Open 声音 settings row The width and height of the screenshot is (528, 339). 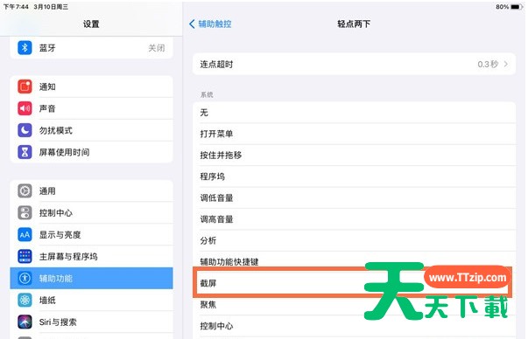pos(91,108)
